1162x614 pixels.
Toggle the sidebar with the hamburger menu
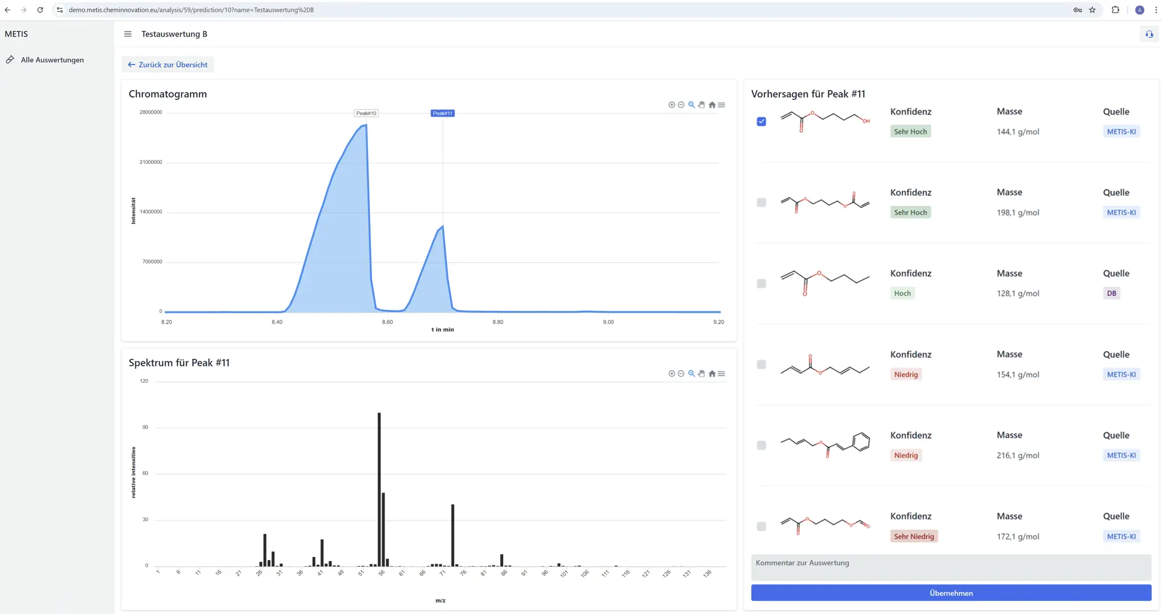pyautogui.click(x=128, y=34)
